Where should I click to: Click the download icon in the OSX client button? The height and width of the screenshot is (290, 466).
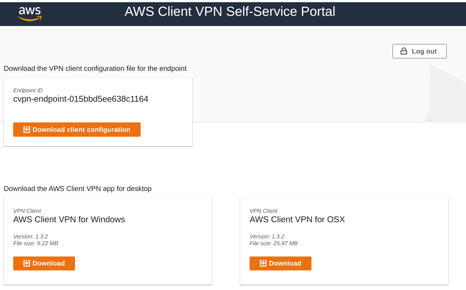point(263,263)
